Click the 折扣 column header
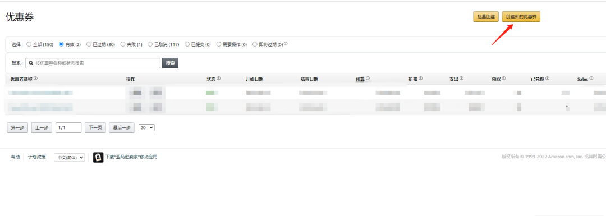Viewport: 606px width, 216px height. coord(413,79)
